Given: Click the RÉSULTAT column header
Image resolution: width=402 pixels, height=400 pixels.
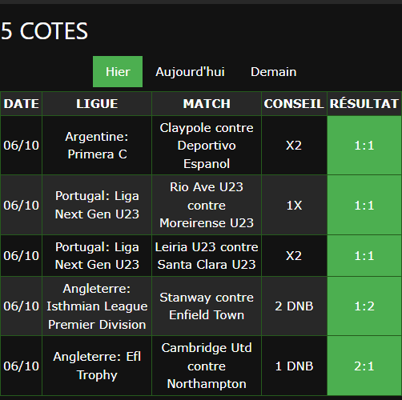Looking at the screenshot, I should tap(364, 104).
